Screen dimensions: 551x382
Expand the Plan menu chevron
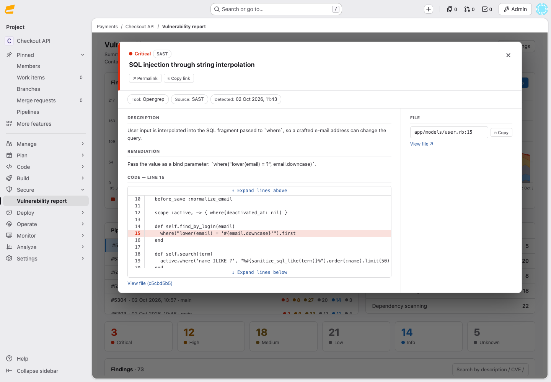tap(83, 155)
